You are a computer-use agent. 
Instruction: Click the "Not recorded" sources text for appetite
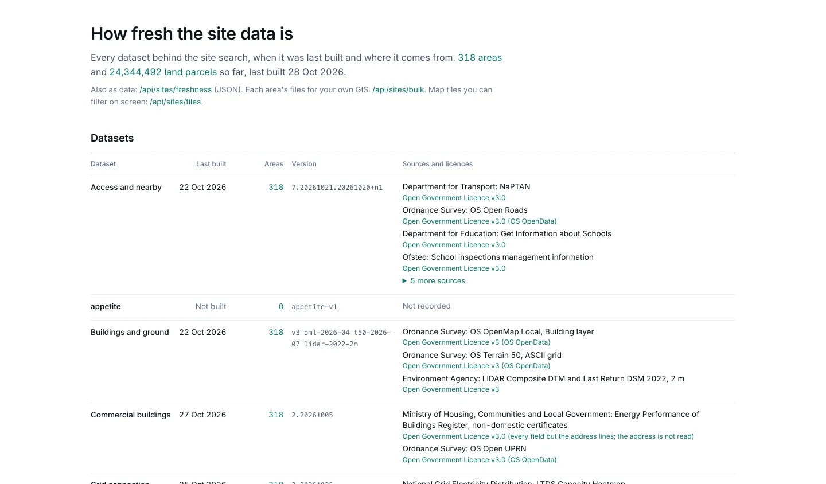(x=426, y=306)
